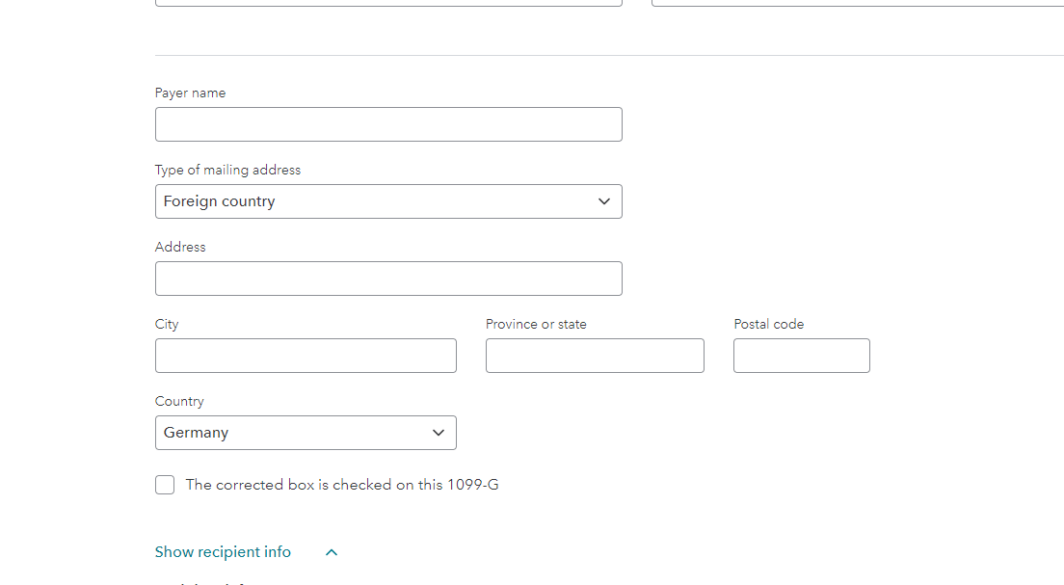Click the 'Postal code' label
The width and height of the screenshot is (1064, 585).
(x=768, y=325)
